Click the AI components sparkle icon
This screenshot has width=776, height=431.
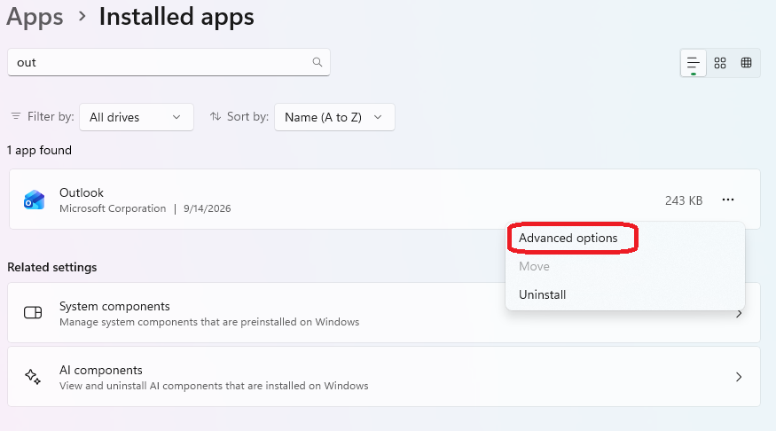(x=33, y=377)
